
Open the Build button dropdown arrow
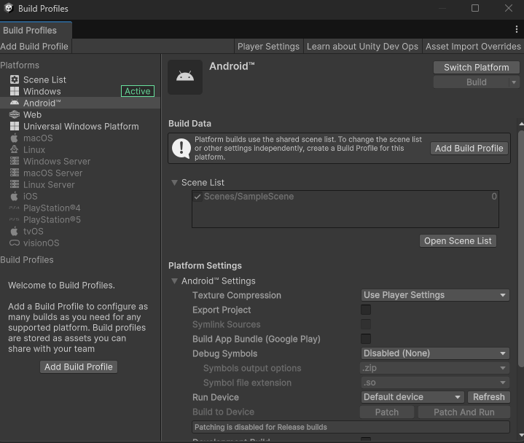514,82
